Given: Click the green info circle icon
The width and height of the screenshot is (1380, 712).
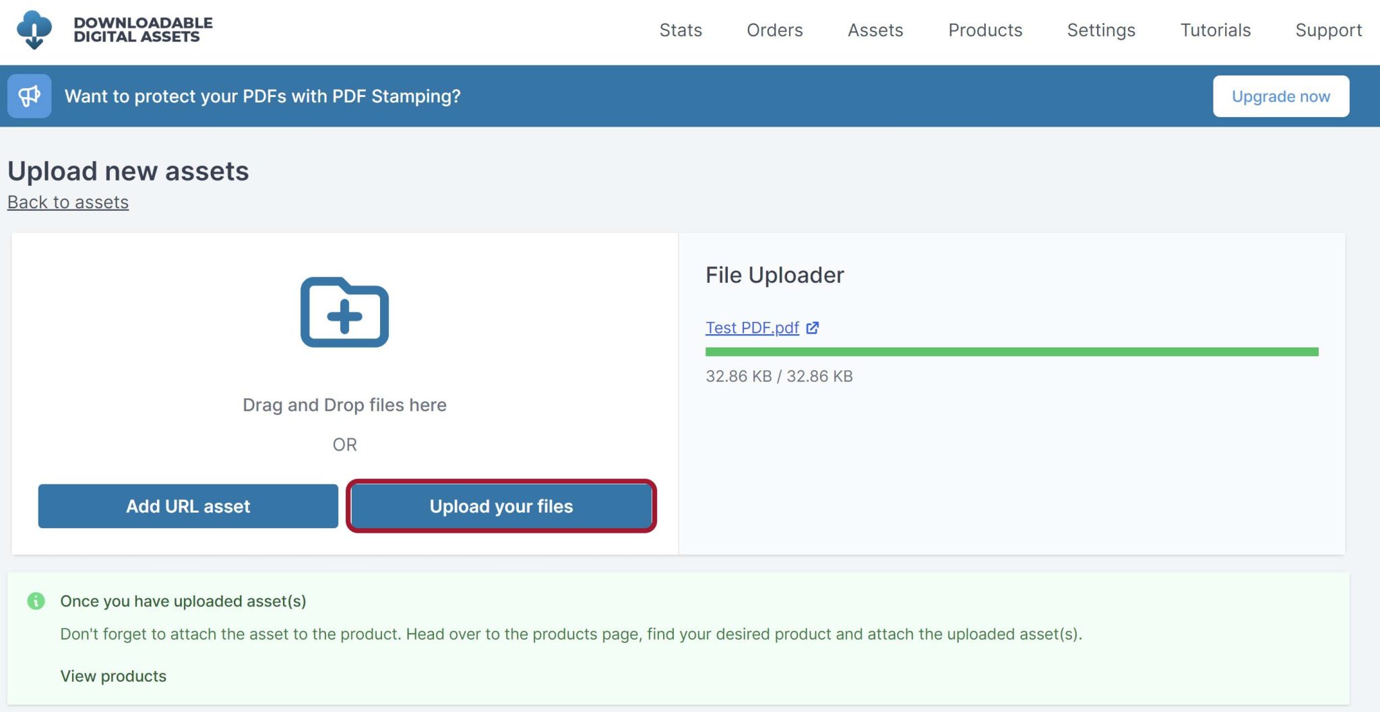Looking at the screenshot, I should click(36, 601).
